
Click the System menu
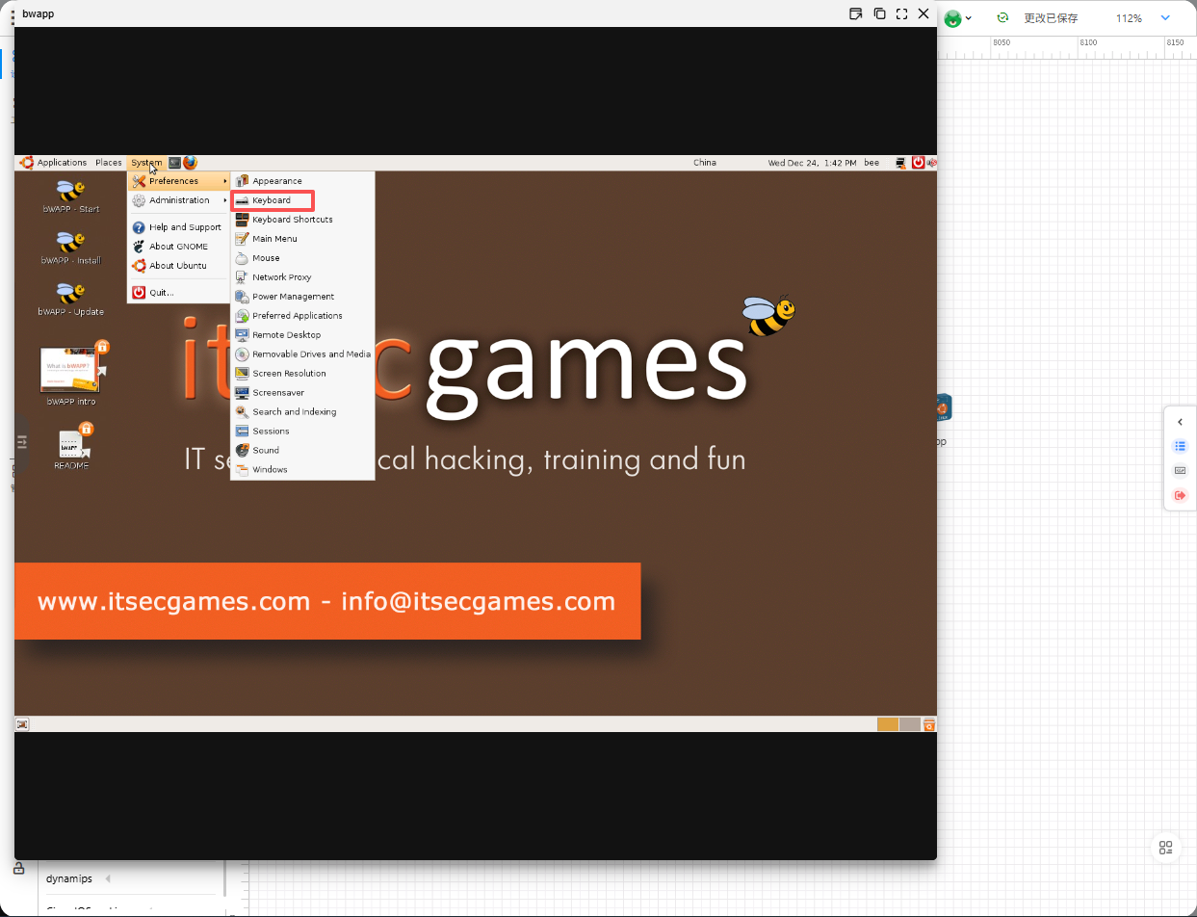[x=146, y=163]
